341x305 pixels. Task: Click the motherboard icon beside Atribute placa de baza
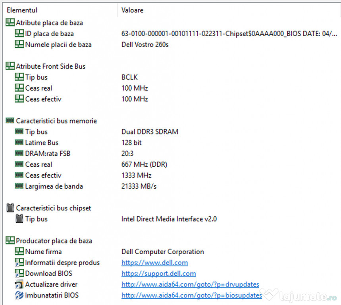pyautogui.click(x=10, y=22)
